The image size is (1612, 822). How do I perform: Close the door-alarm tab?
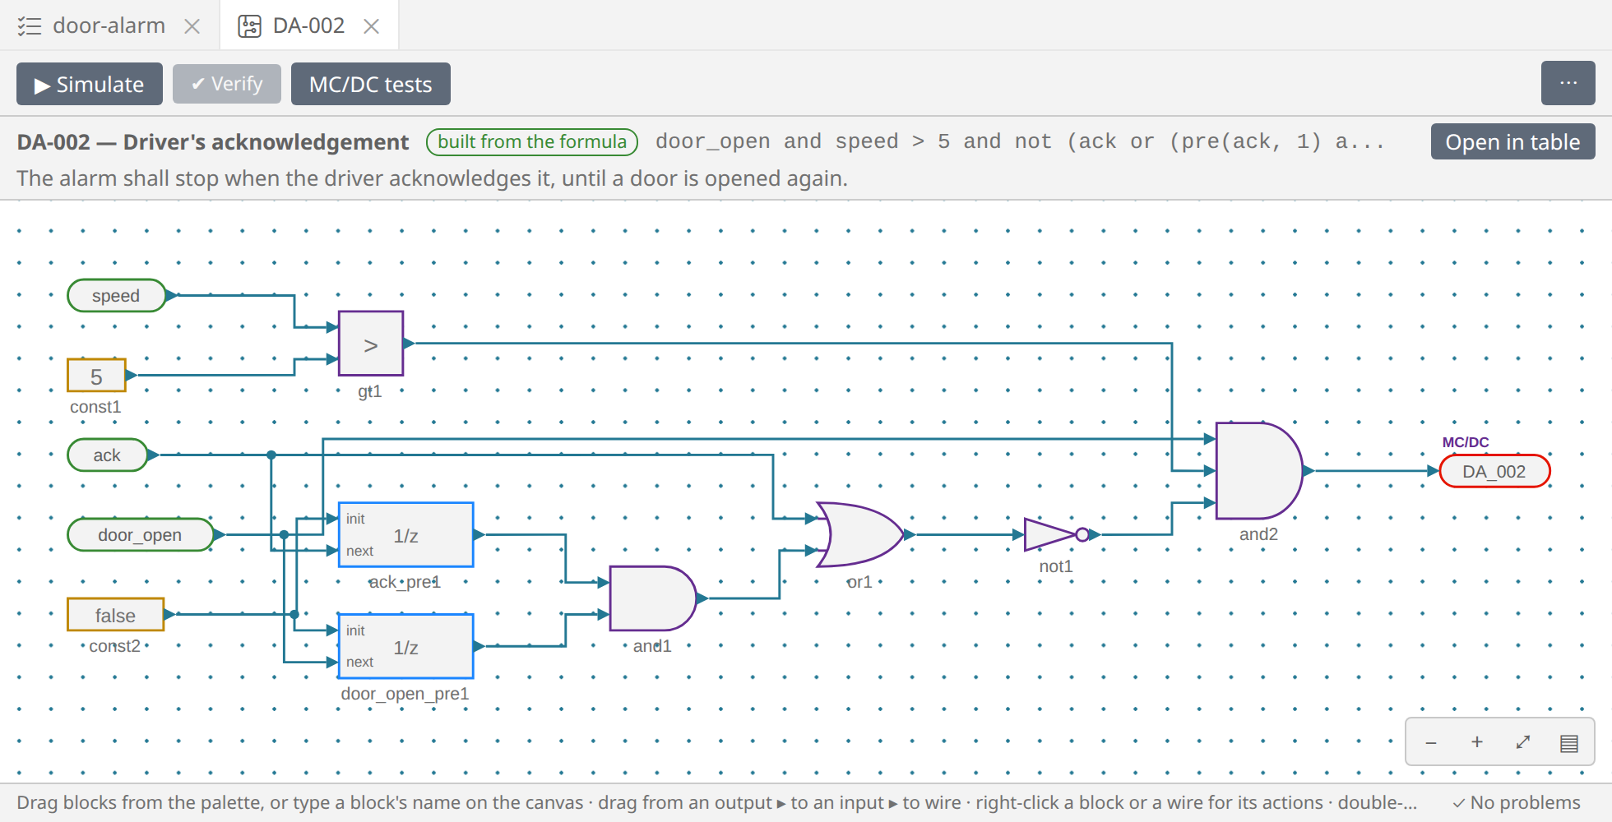click(x=192, y=26)
